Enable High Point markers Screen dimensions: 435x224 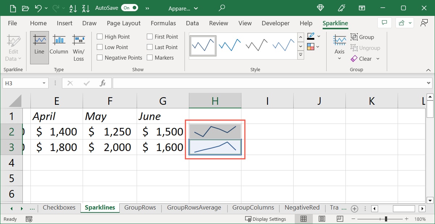coord(100,36)
